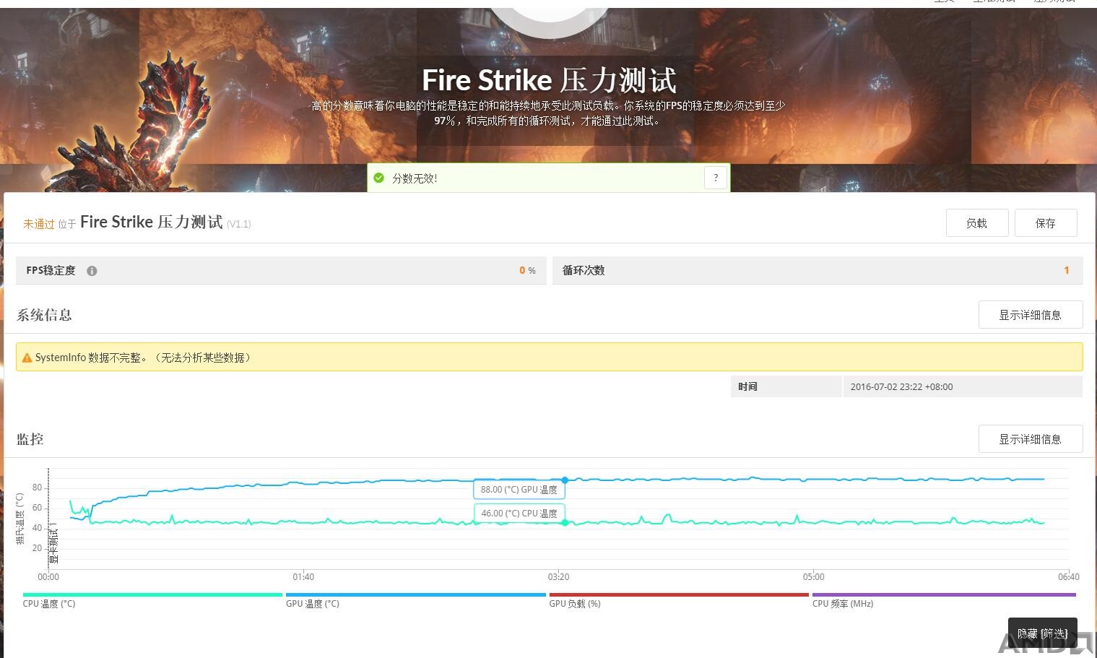1097x658 pixels.
Task: Click the 05:00 time axis label
Action: [813, 577]
